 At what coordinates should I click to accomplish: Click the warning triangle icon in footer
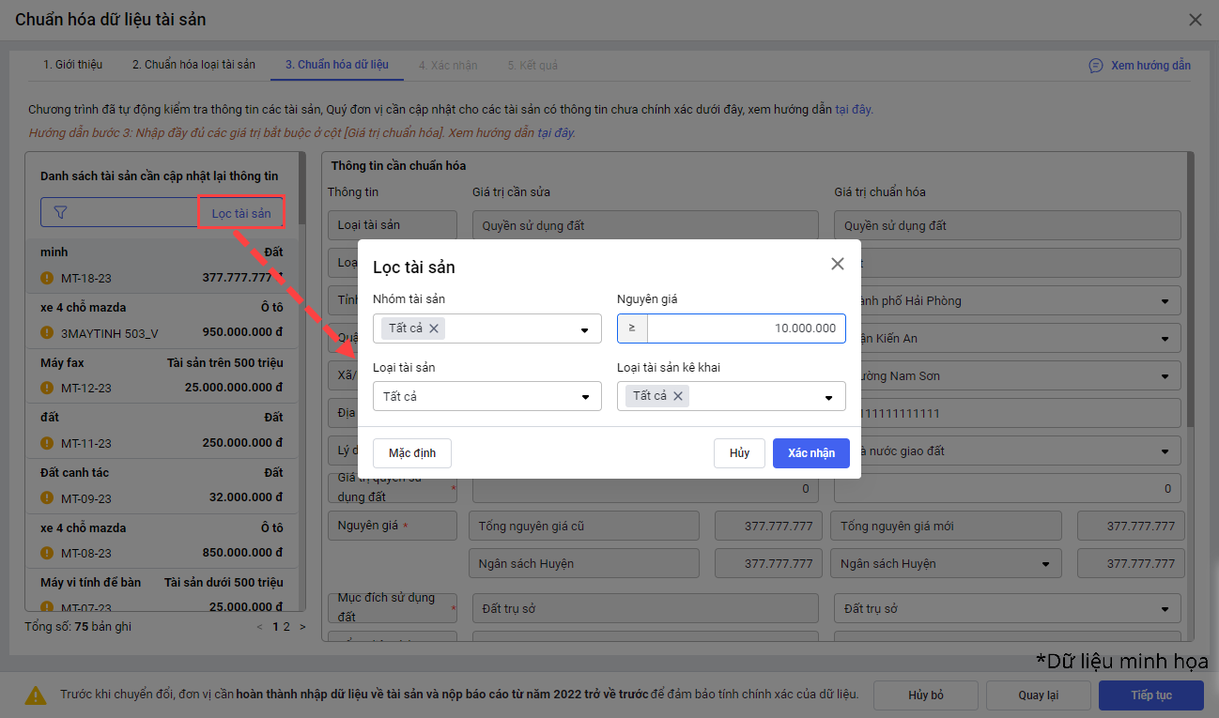tap(36, 695)
